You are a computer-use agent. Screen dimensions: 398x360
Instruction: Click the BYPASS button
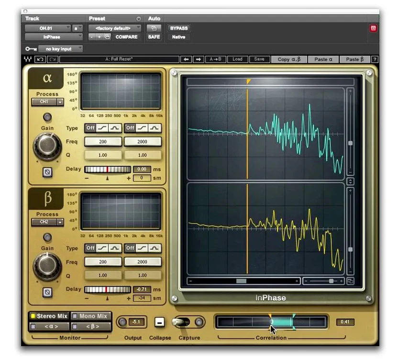click(179, 28)
